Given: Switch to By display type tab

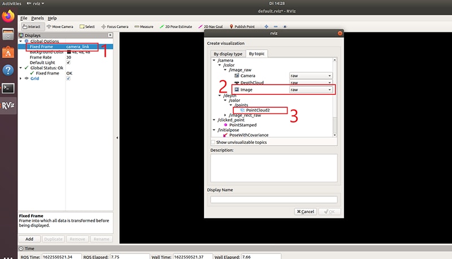Looking at the screenshot, I should [228, 54].
